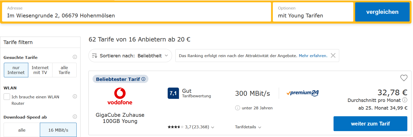
Task: Dismiss the ranking notice with X
Action: pyautogui.click(x=333, y=56)
